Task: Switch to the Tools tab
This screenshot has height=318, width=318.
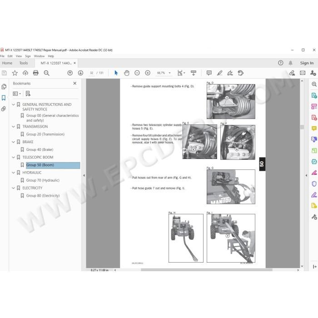Action: (24, 63)
